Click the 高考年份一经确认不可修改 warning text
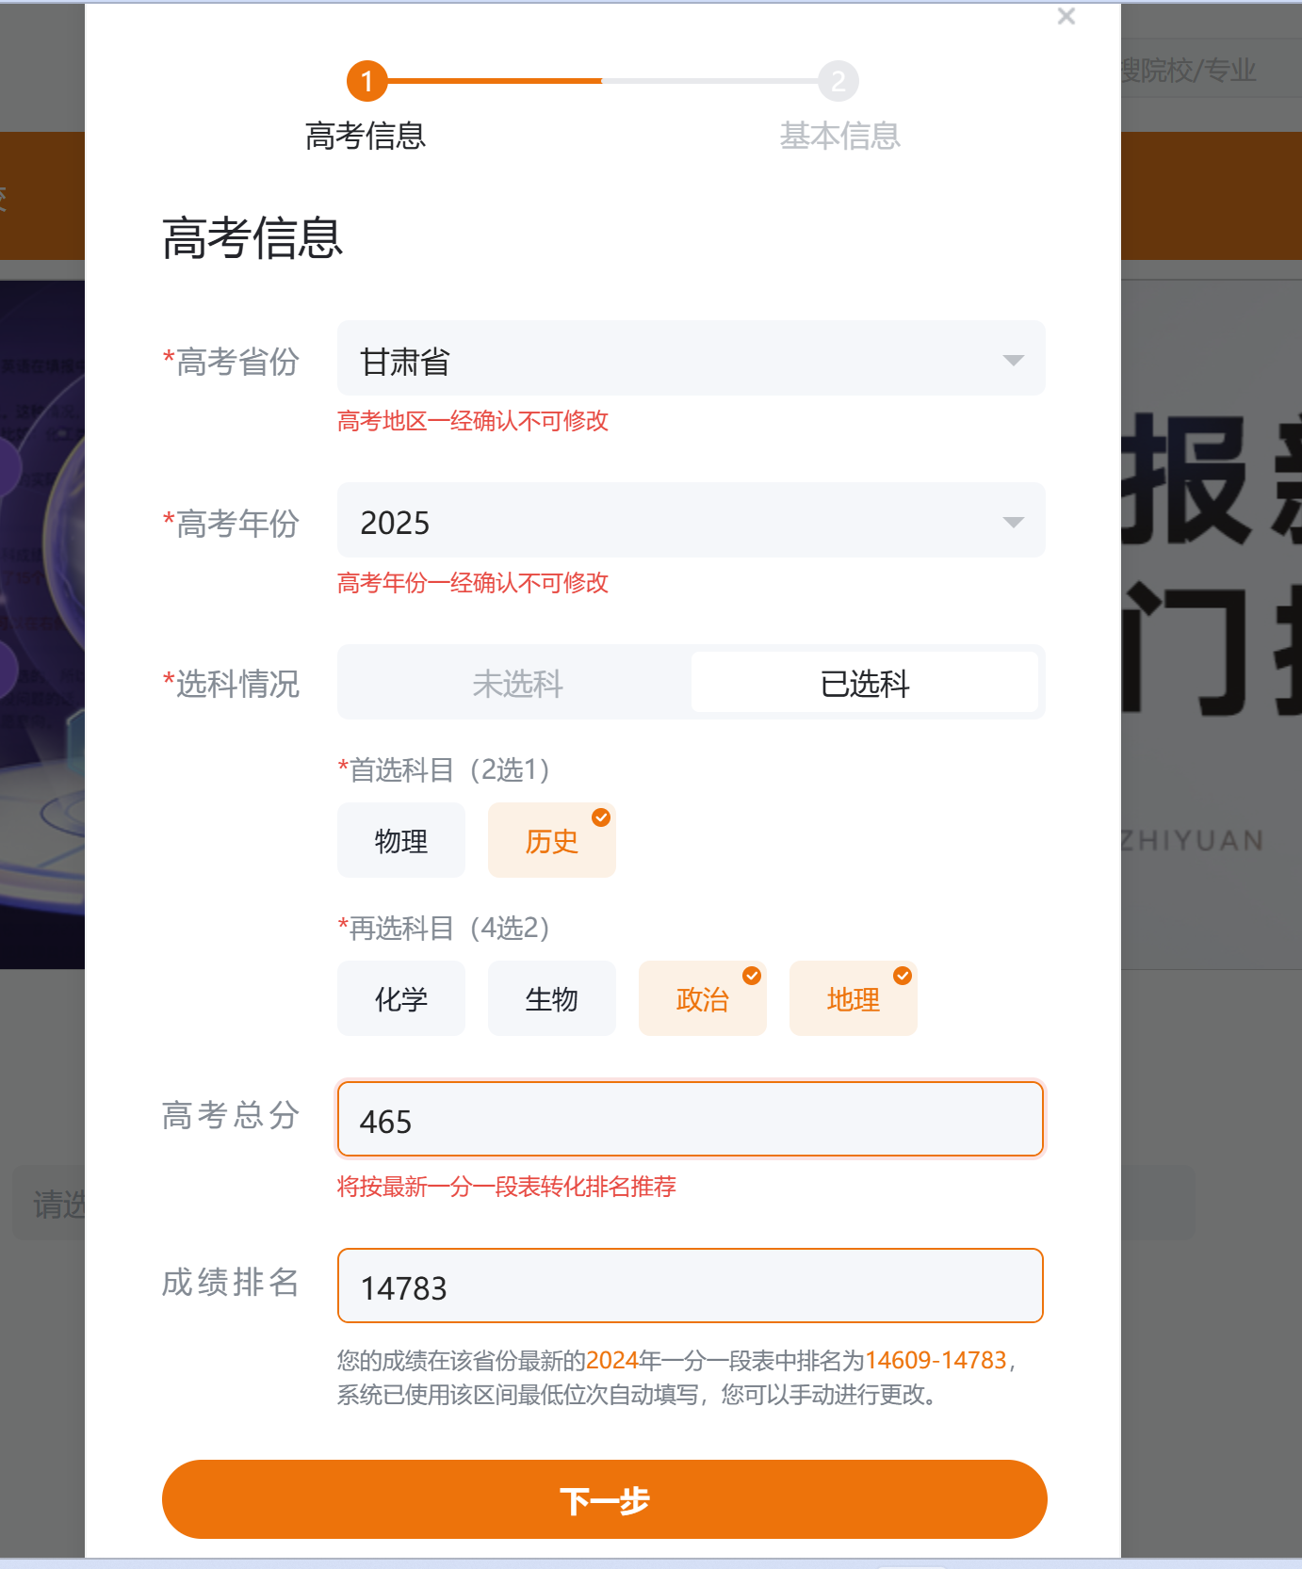The height and width of the screenshot is (1569, 1302). pyautogui.click(x=473, y=583)
